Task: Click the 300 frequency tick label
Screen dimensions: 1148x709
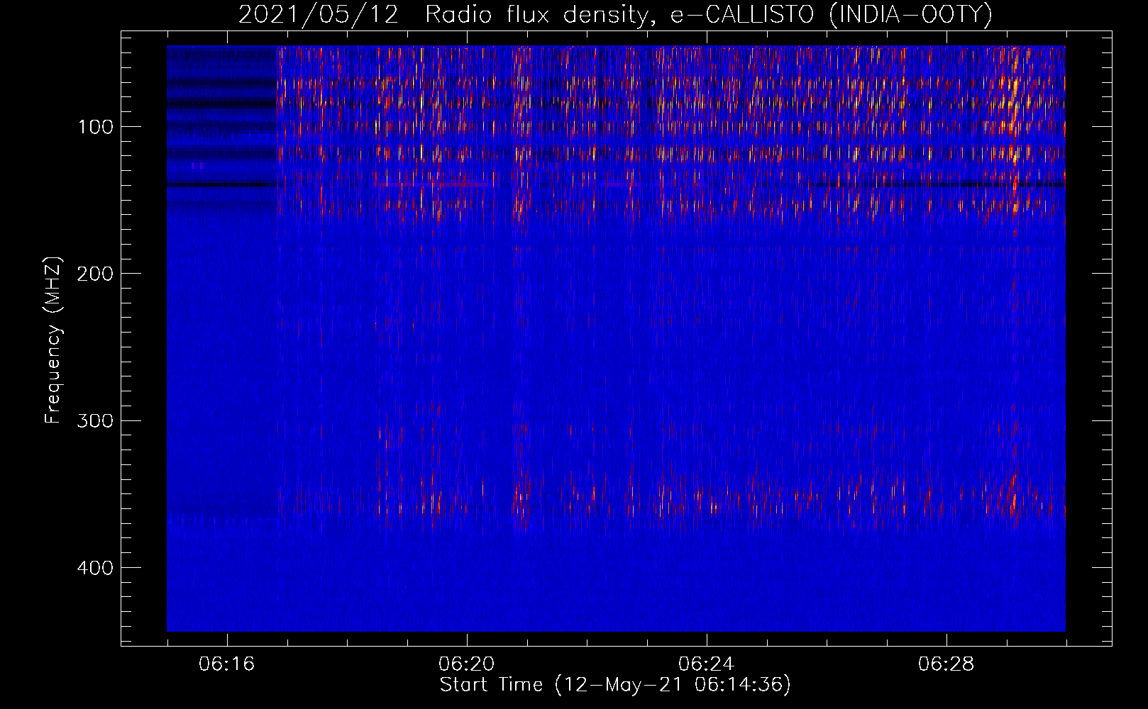Action: pos(95,421)
